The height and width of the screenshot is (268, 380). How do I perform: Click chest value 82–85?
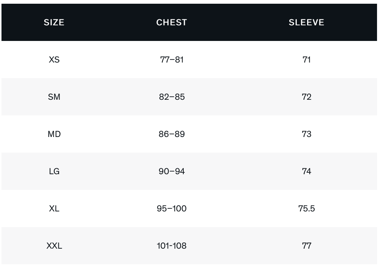pyautogui.click(x=171, y=97)
